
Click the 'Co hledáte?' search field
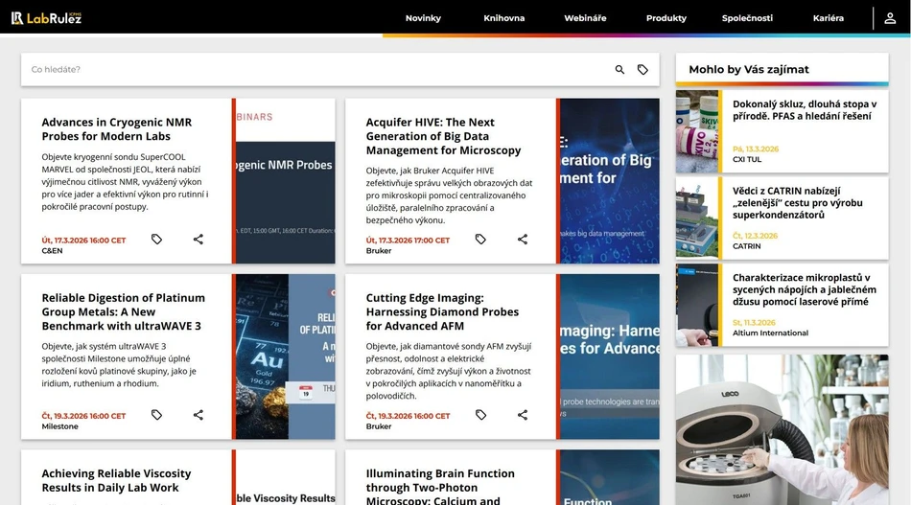pyautogui.click(x=316, y=70)
